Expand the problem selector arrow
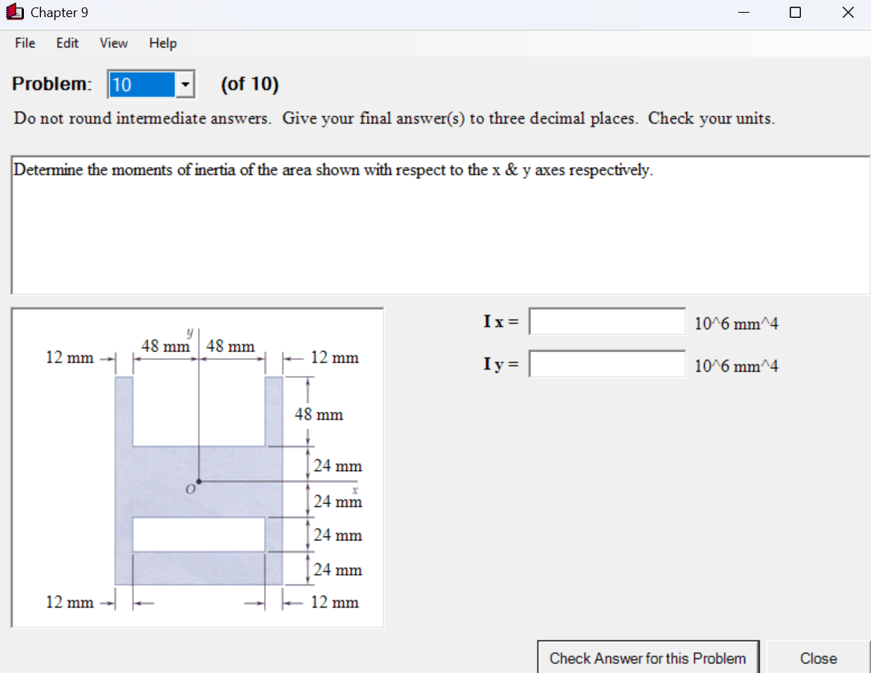Screen dimensions: 871x673 (x=183, y=84)
